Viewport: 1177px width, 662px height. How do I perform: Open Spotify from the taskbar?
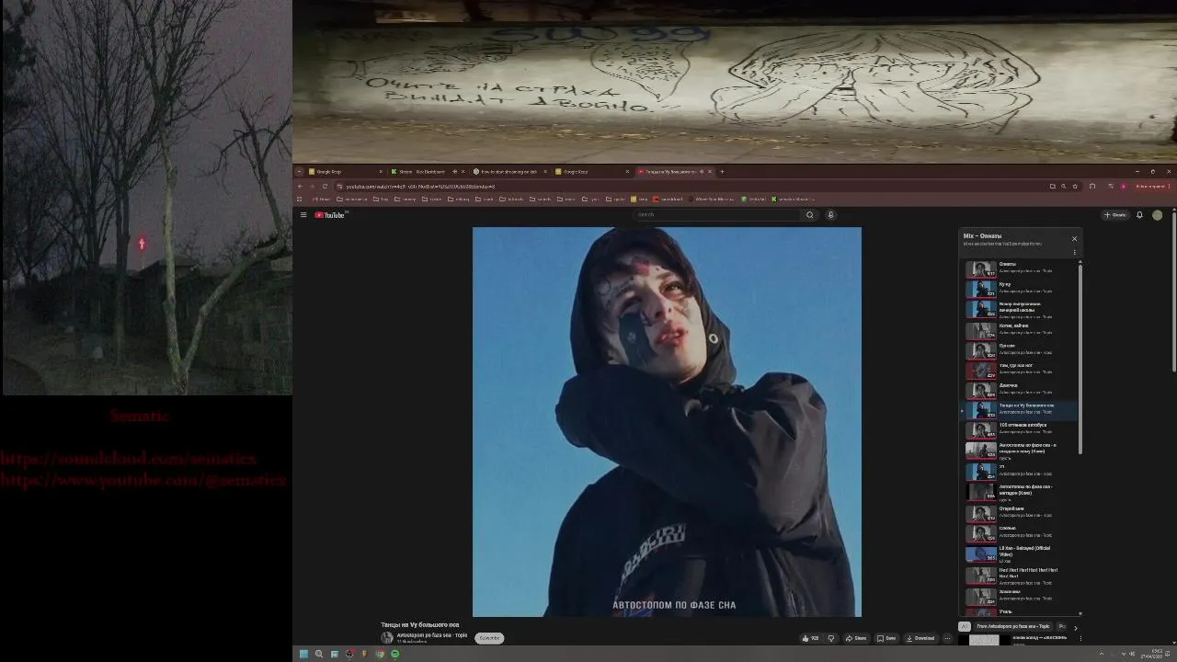[x=395, y=654]
